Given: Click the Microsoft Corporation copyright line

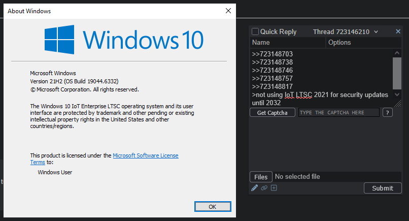Looking at the screenshot, I should click(x=85, y=89).
